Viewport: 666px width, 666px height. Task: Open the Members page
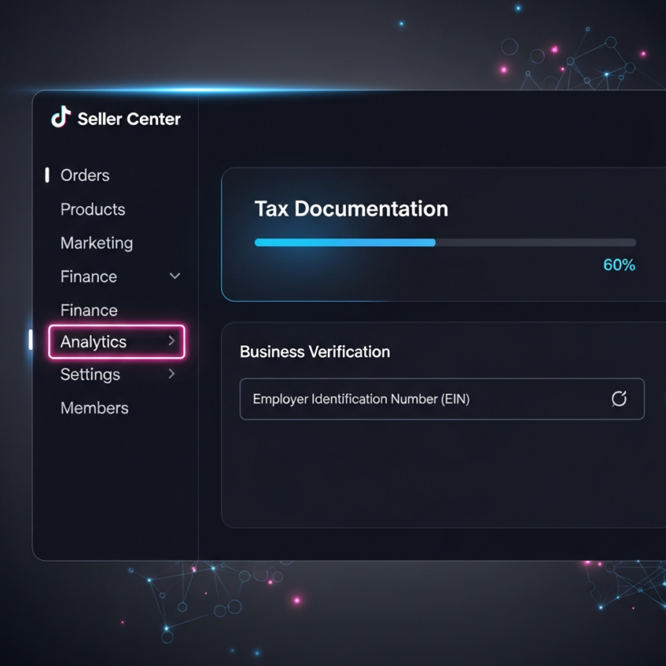click(94, 408)
